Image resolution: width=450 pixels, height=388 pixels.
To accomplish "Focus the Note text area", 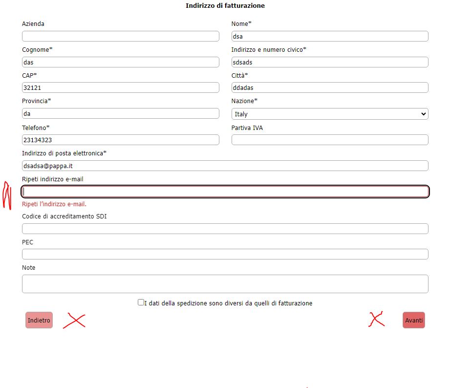I will coord(225,284).
